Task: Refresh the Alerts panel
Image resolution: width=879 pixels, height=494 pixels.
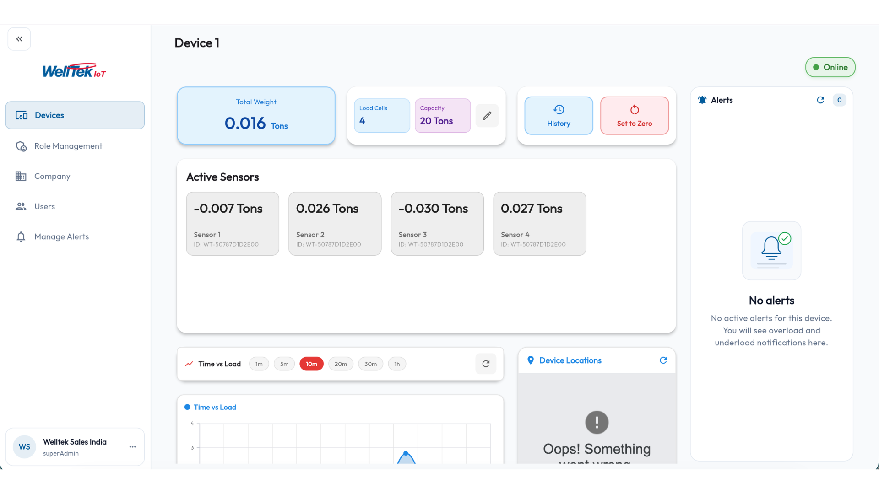Action: tap(820, 100)
